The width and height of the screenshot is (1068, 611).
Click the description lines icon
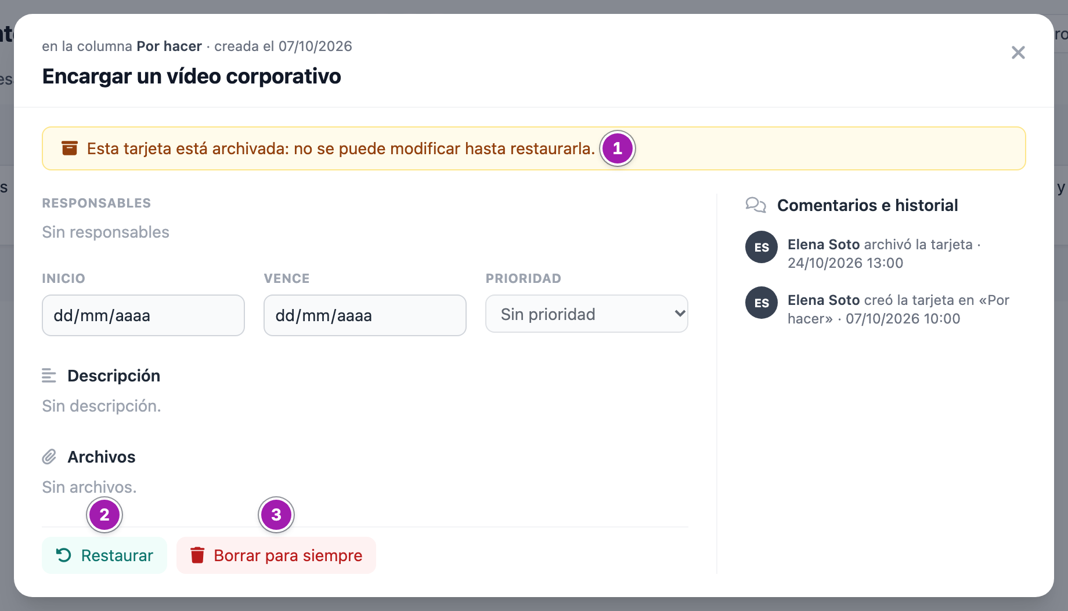49,376
